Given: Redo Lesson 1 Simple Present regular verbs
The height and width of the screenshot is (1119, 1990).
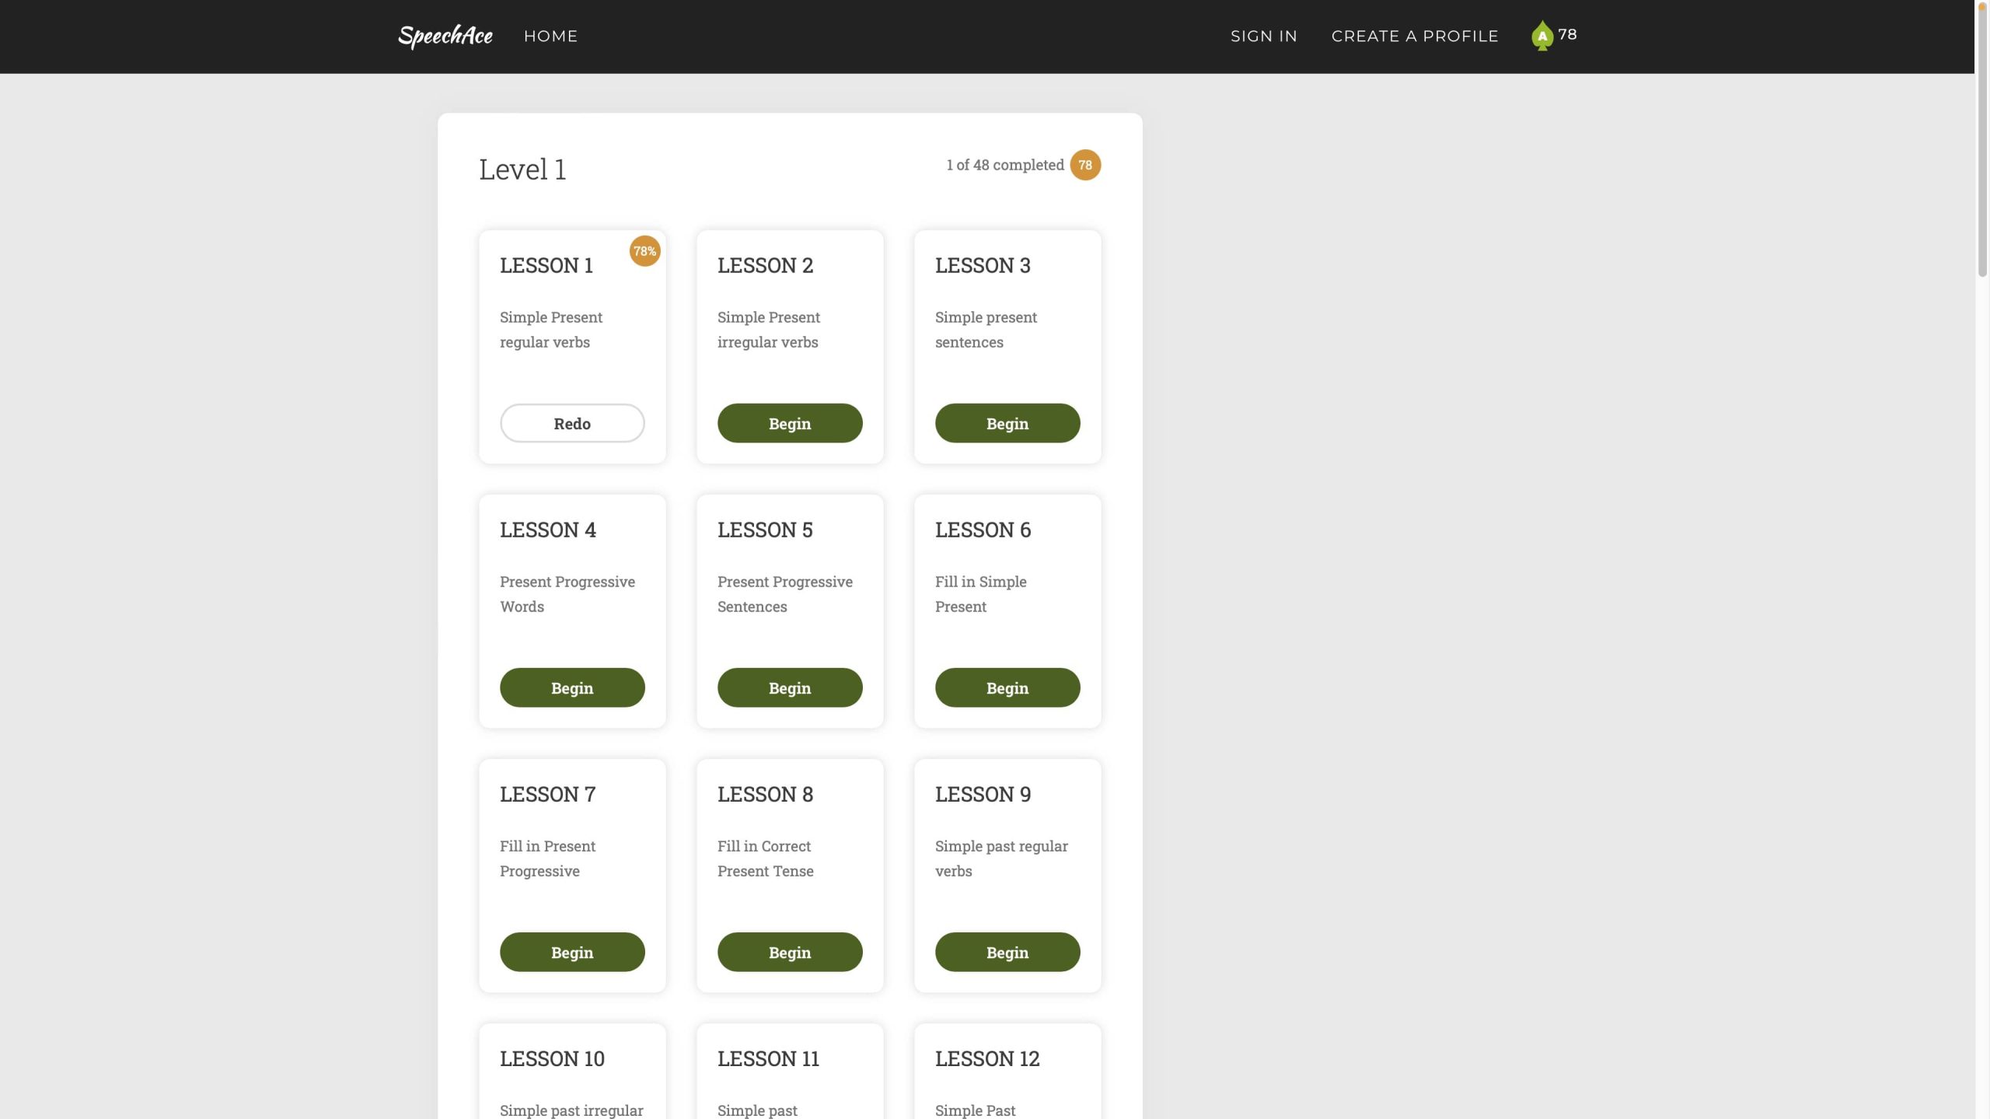Looking at the screenshot, I should coord(572,424).
